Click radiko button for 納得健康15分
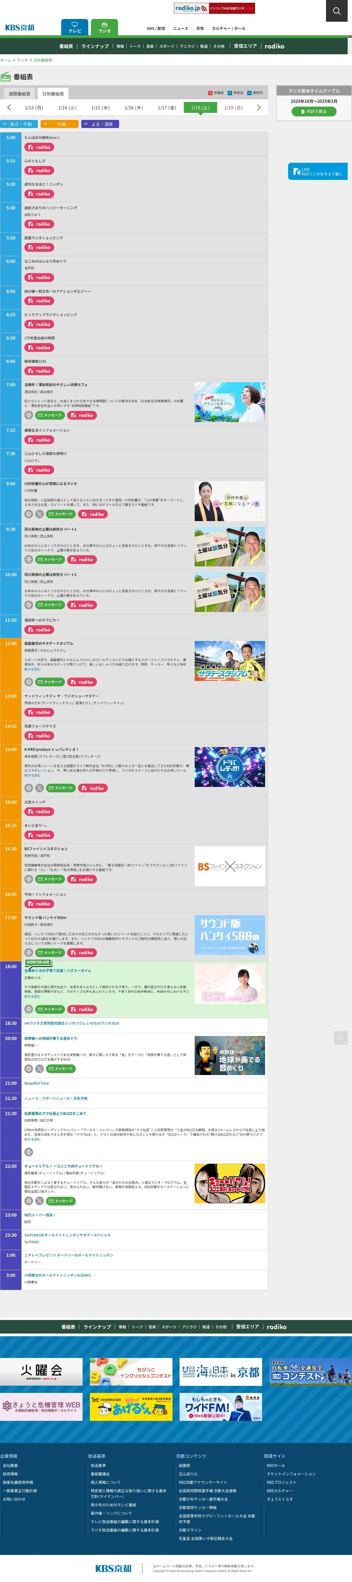This screenshot has width=352, height=1582. 39,371
